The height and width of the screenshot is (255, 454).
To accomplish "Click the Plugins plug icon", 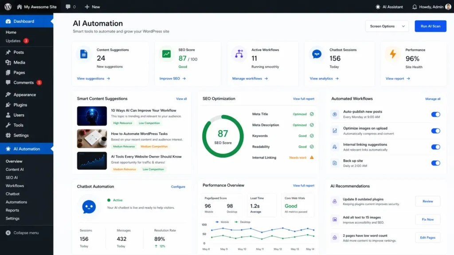I will [x=8, y=105].
